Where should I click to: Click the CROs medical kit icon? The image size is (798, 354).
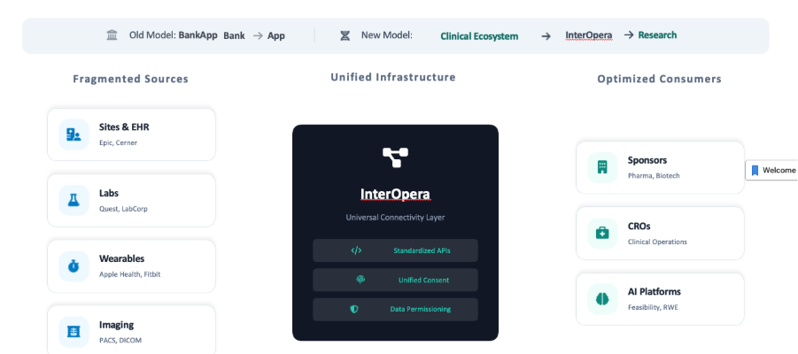602,233
